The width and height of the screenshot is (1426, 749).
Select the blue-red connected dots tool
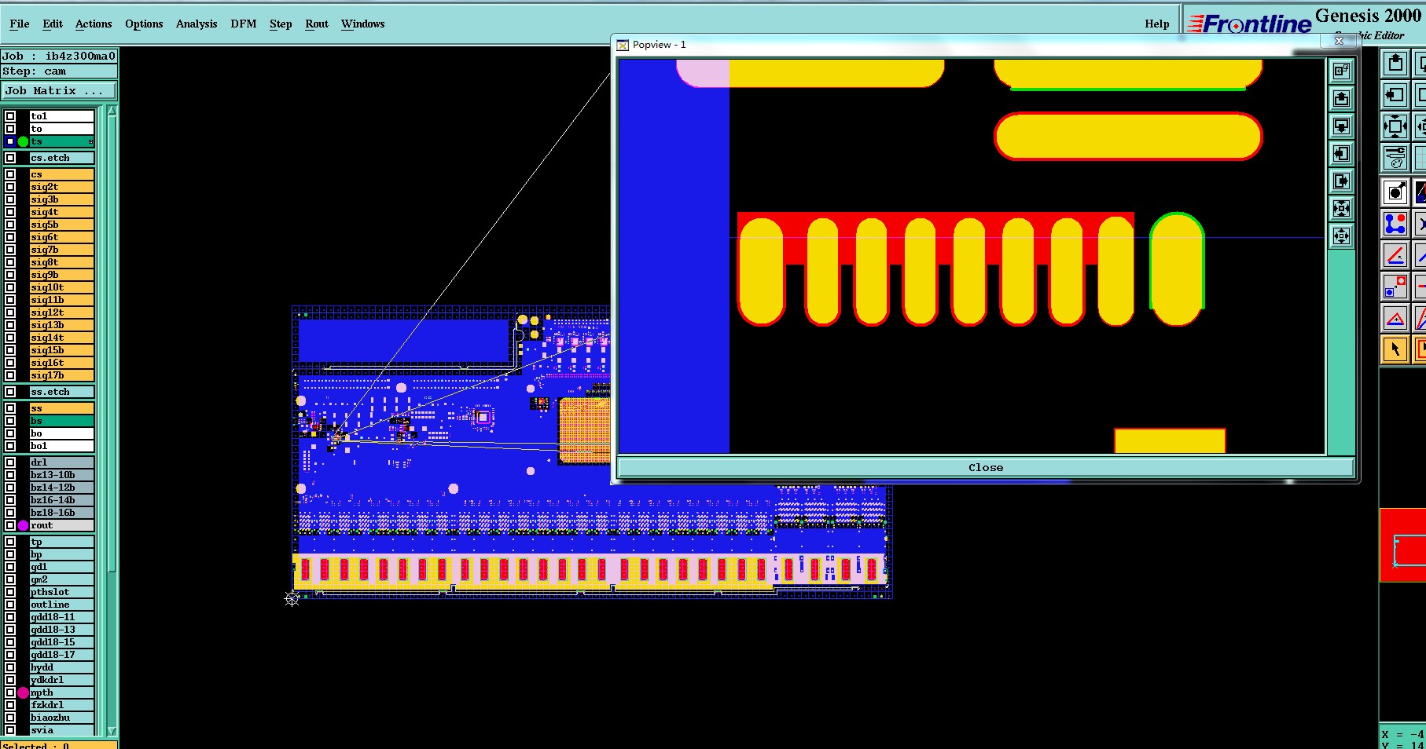click(x=1395, y=224)
